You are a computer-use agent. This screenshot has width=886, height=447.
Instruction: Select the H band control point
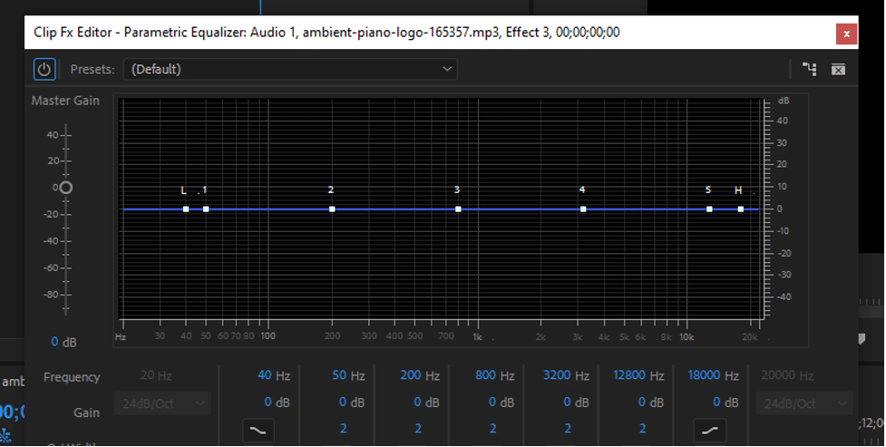click(740, 209)
